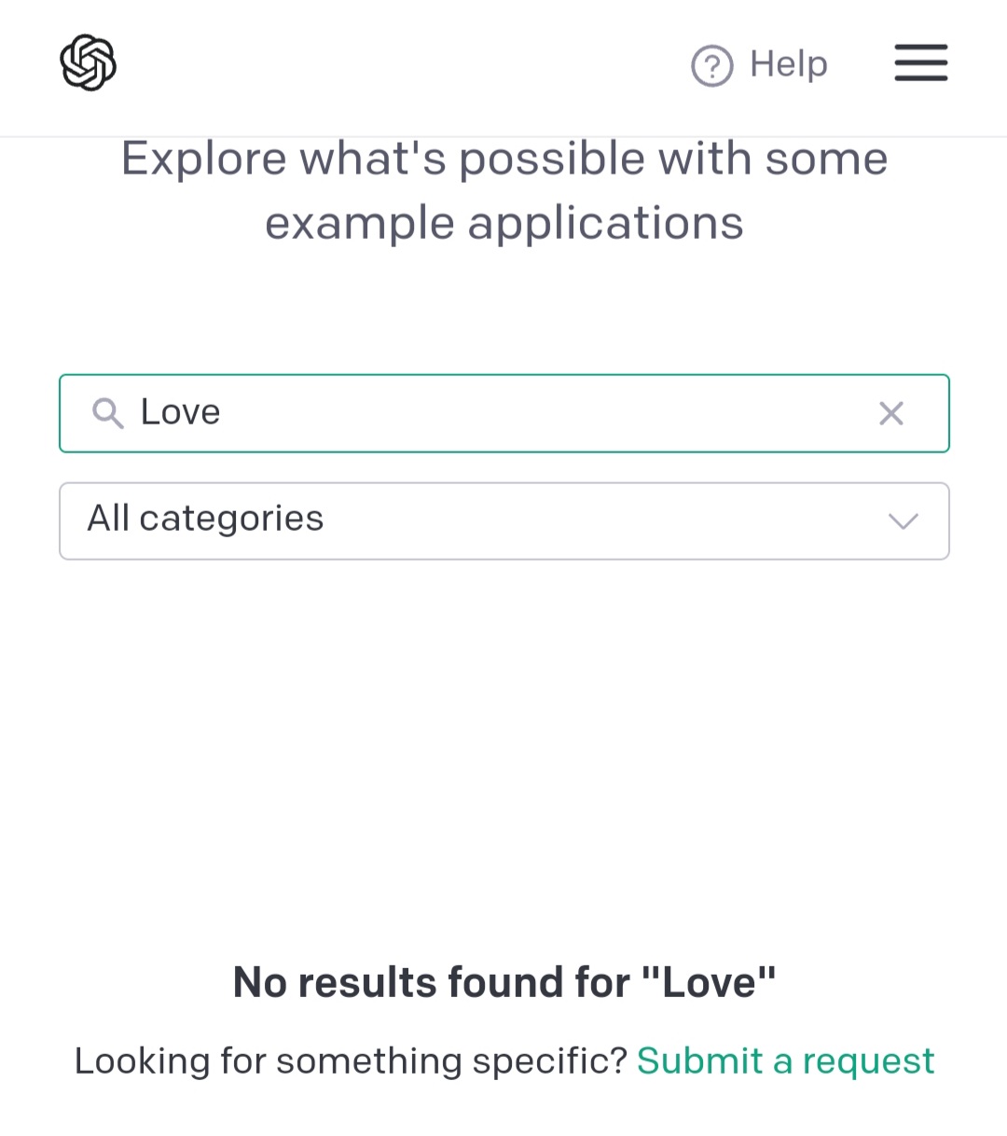Clear the search text with the X icon

click(891, 413)
